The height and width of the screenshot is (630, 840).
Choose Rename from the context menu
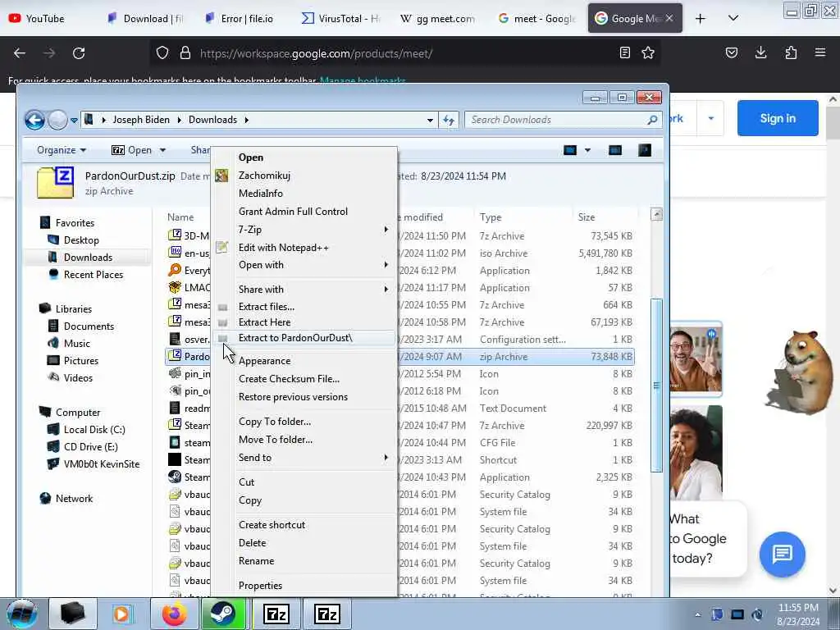tap(304, 561)
